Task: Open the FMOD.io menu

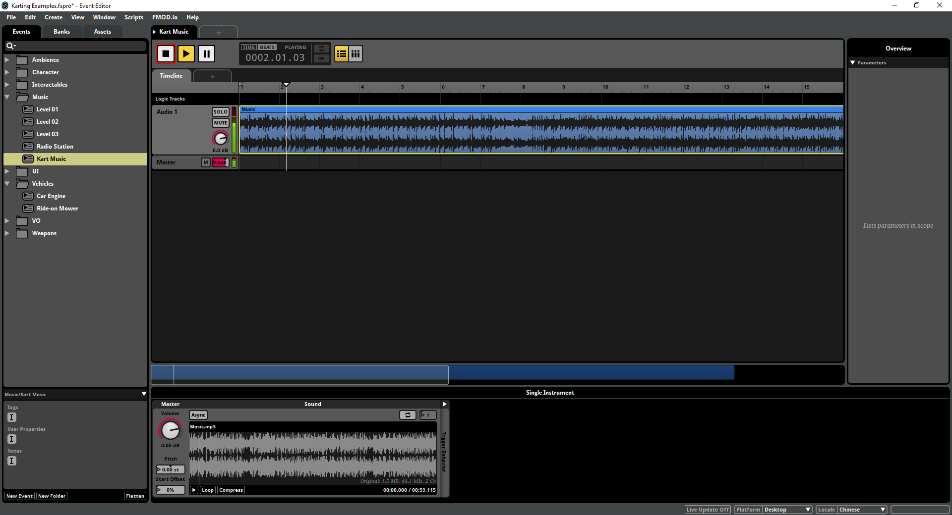Action: point(165,17)
